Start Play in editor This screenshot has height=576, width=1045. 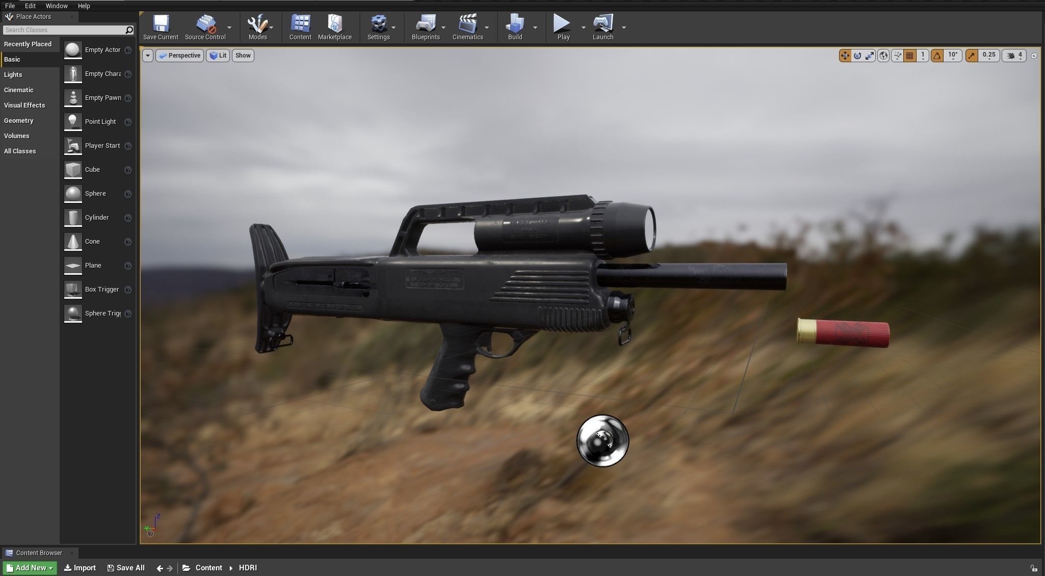[563, 27]
